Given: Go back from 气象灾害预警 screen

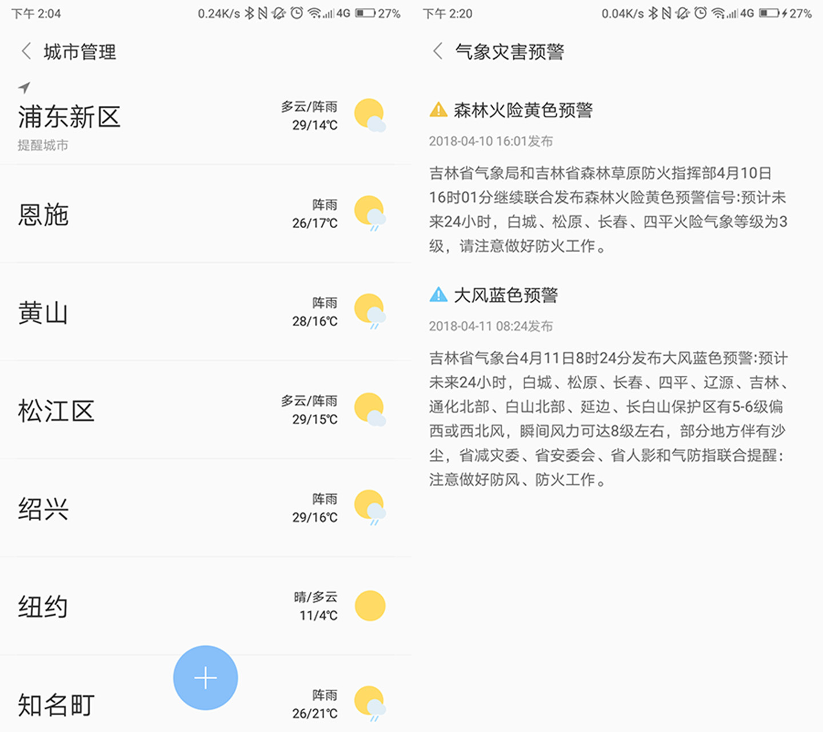Looking at the screenshot, I should click(437, 51).
